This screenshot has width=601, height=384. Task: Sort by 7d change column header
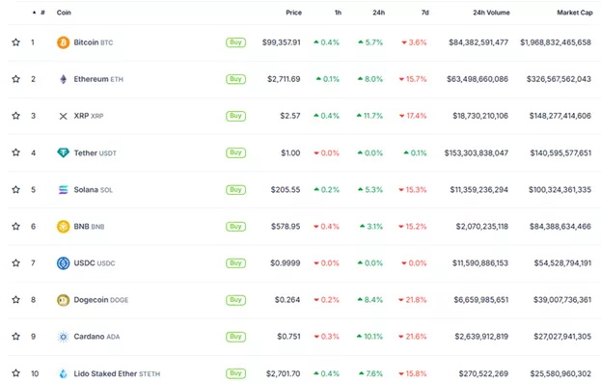point(425,13)
